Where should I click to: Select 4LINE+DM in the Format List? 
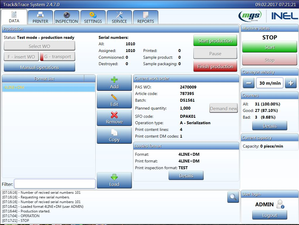pyautogui.click(x=49, y=87)
